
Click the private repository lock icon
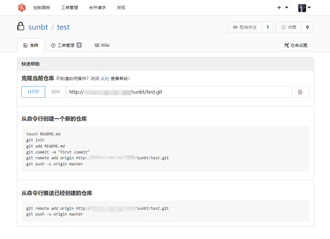[x=20, y=26]
